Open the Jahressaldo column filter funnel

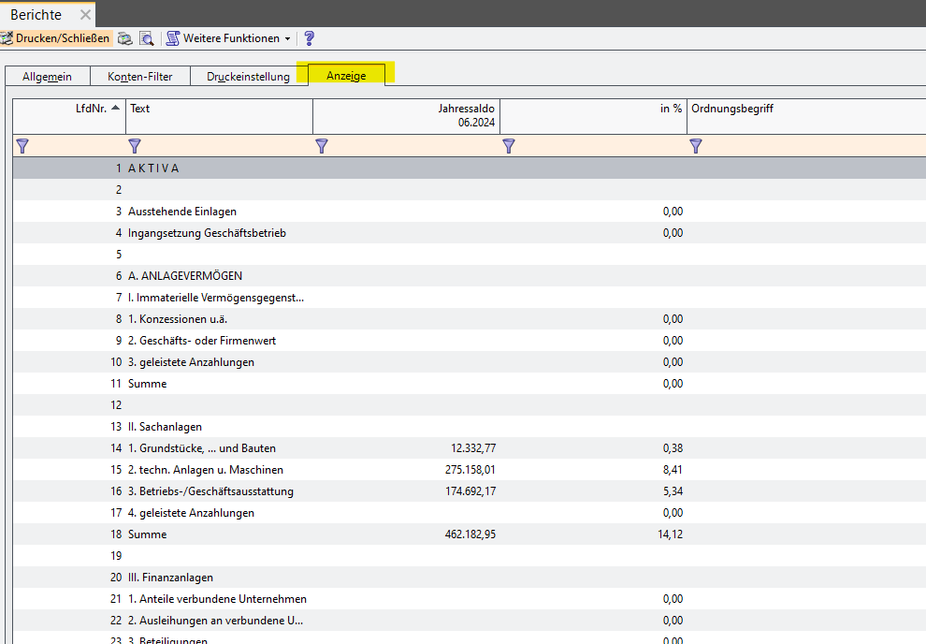click(322, 146)
